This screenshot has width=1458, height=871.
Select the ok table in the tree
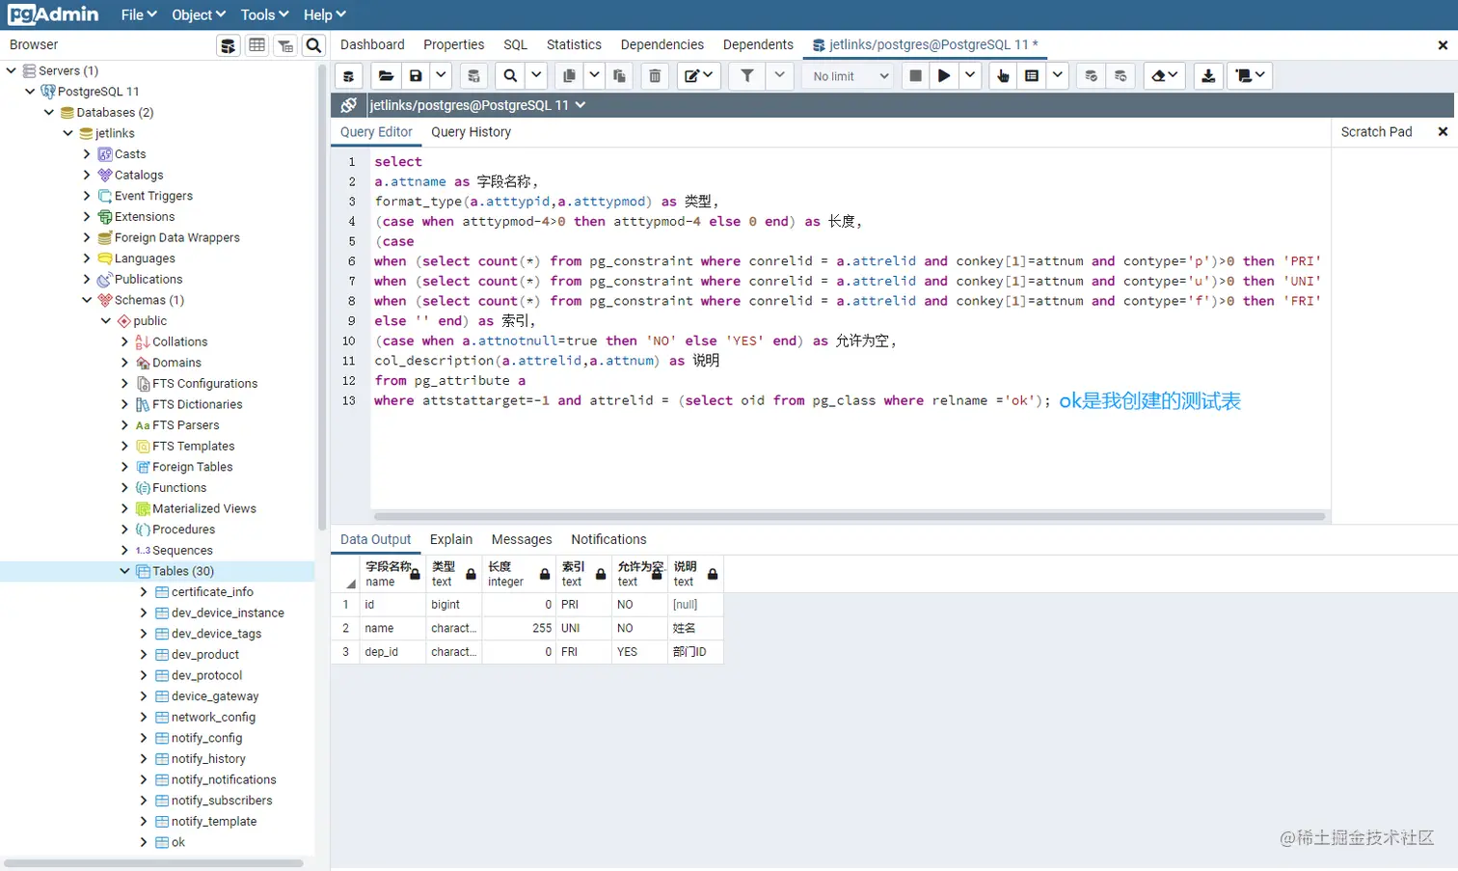(x=177, y=842)
